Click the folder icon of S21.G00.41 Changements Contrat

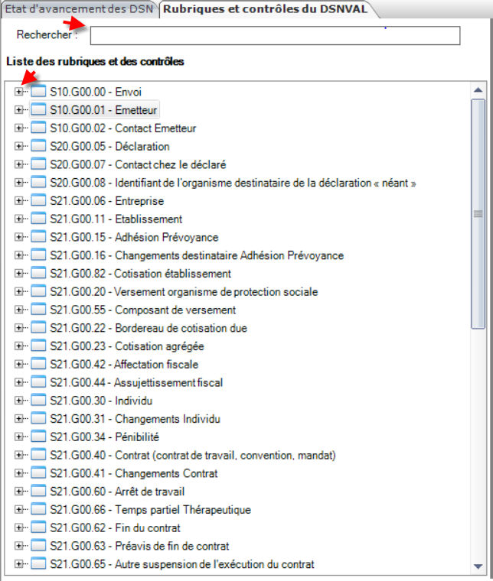38,472
